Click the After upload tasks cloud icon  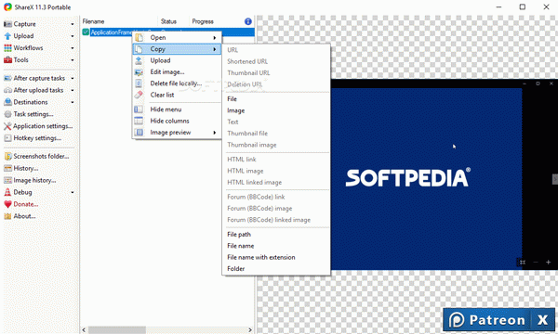point(7,90)
